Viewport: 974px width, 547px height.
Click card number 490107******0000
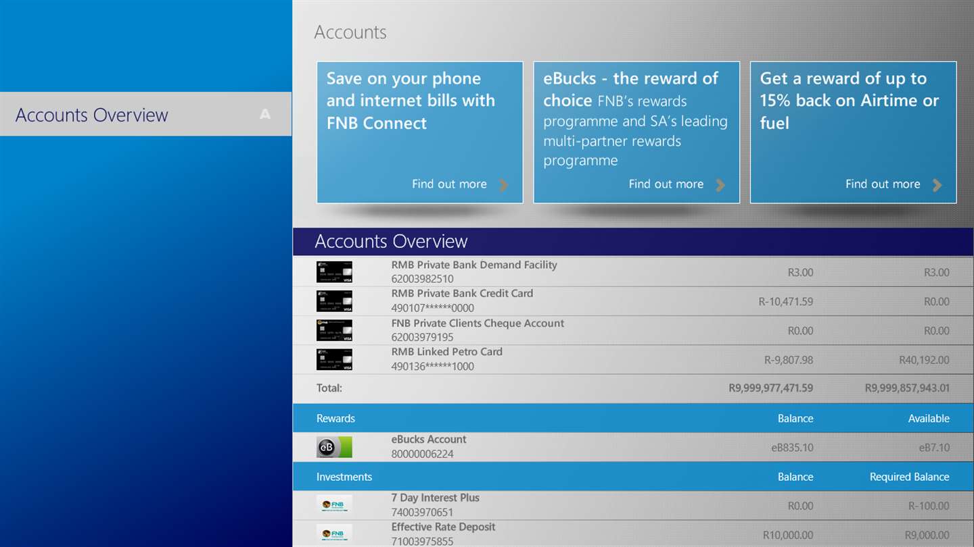click(x=433, y=308)
